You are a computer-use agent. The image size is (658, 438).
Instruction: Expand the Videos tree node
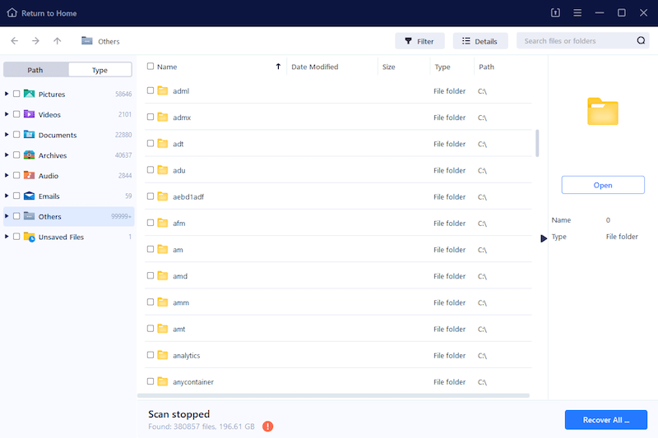(7, 115)
